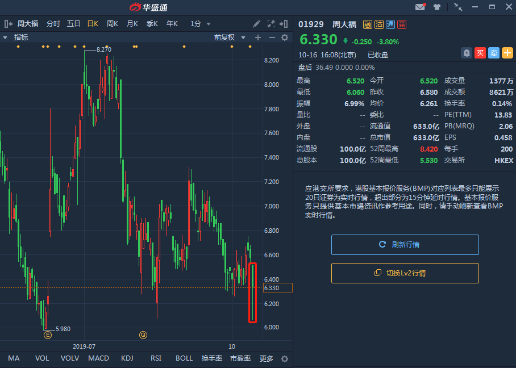Click the red 买 buy button
The image size is (516, 368).
tap(480, 53)
